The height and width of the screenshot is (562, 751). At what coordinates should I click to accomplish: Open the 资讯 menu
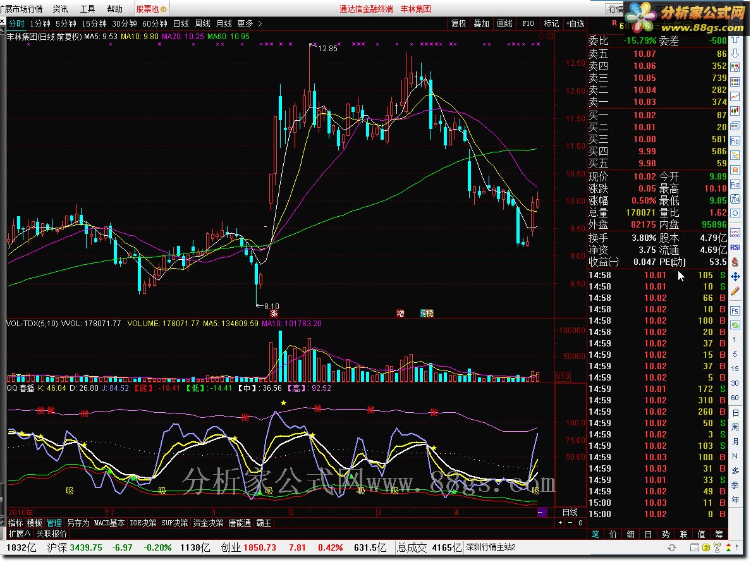coord(60,9)
